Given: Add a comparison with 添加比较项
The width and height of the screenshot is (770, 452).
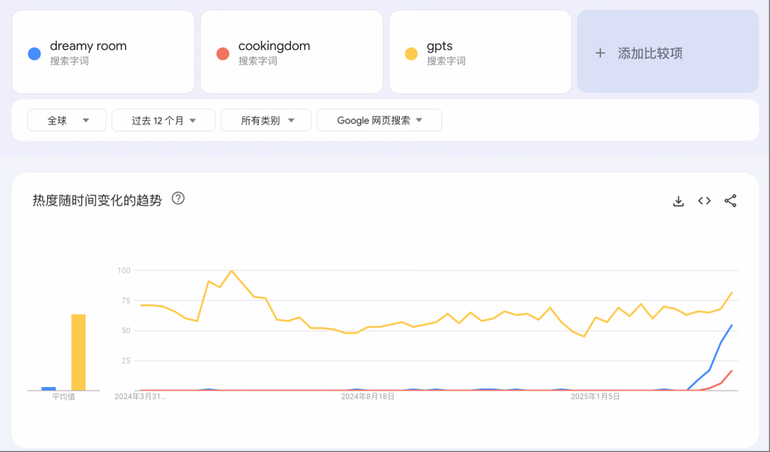Looking at the screenshot, I should point(668,51).
